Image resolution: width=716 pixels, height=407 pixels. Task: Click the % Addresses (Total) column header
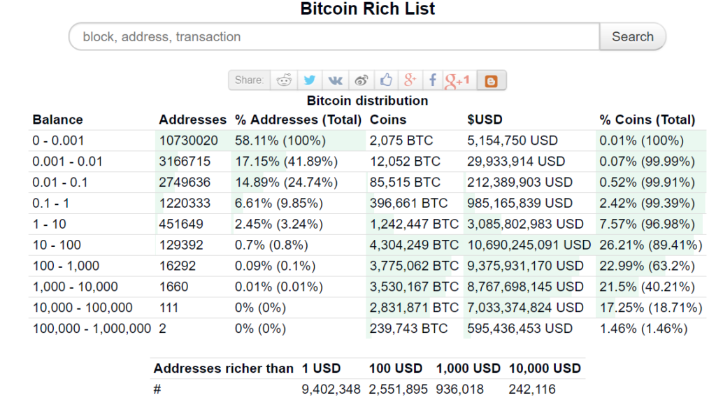[x=298, y=120]
